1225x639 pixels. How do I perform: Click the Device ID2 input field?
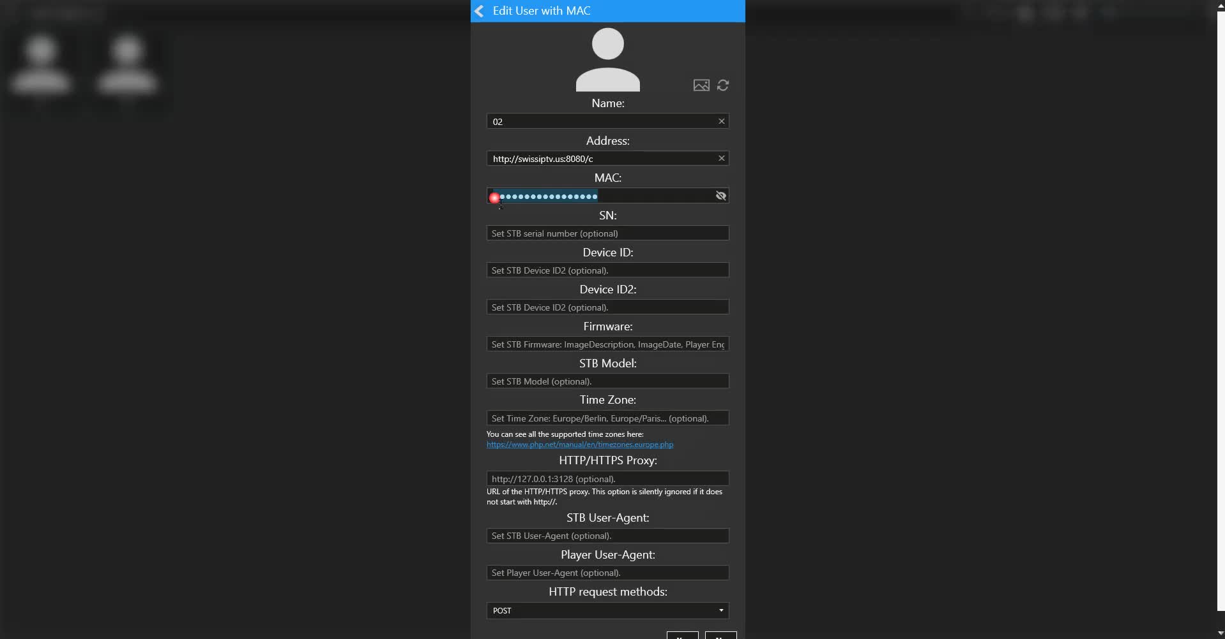607,307
